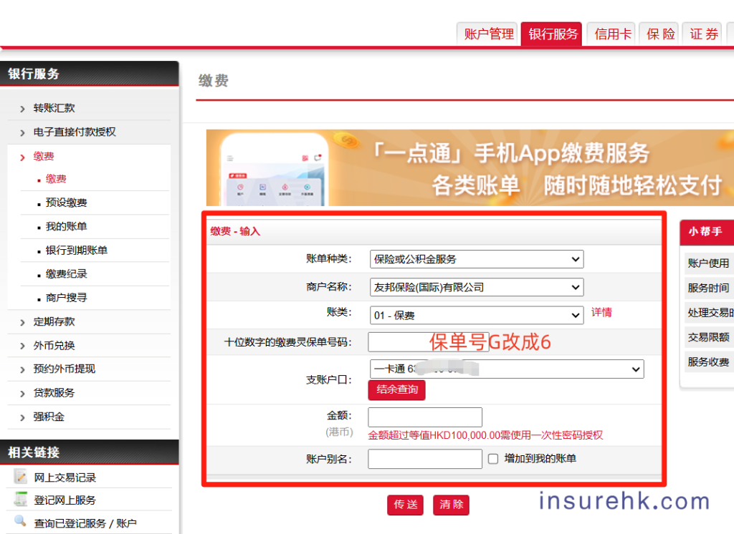Open the 账户管理 tab
734x534 pixels.
click(x=487, y=34)
